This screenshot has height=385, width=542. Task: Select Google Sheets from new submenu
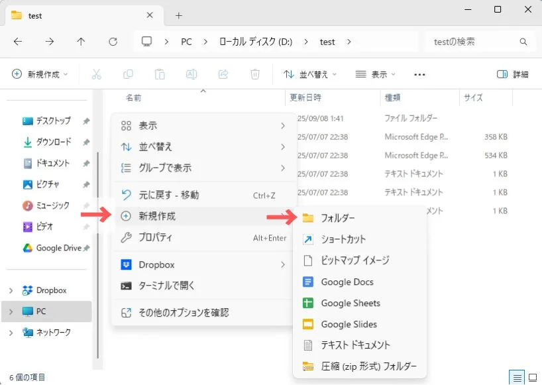[350, 303]
